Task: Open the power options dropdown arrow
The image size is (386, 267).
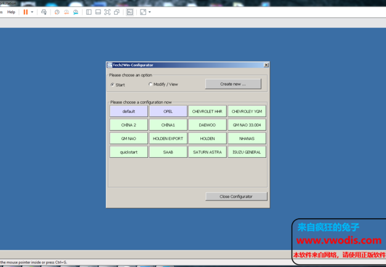Action: tap(32, 12)
